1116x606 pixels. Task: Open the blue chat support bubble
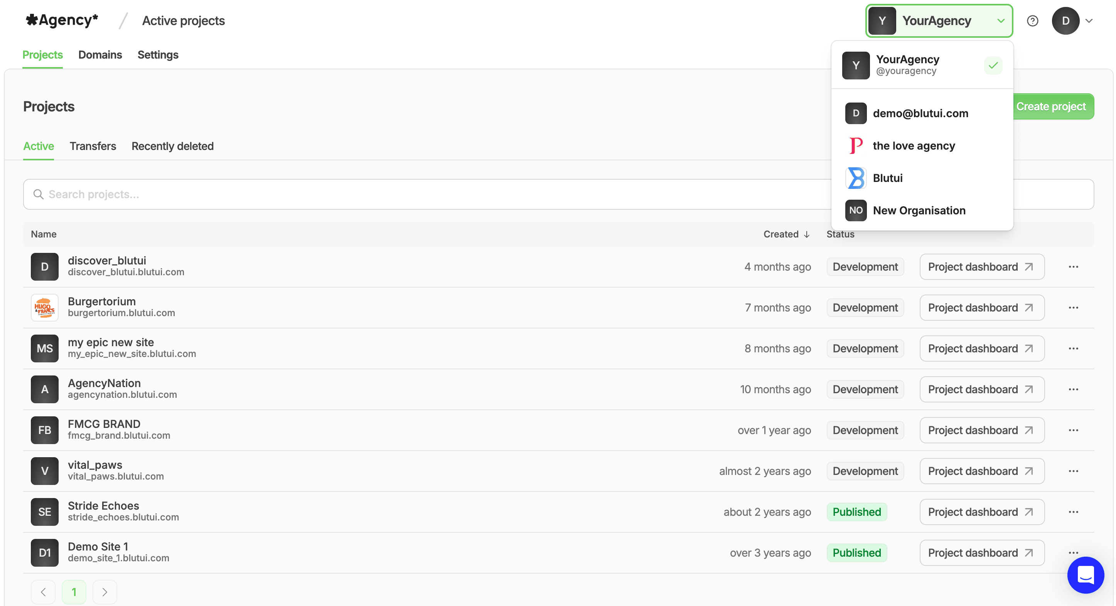(1085, 575)
